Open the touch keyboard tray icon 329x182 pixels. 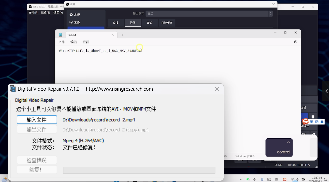coord(269,179)
